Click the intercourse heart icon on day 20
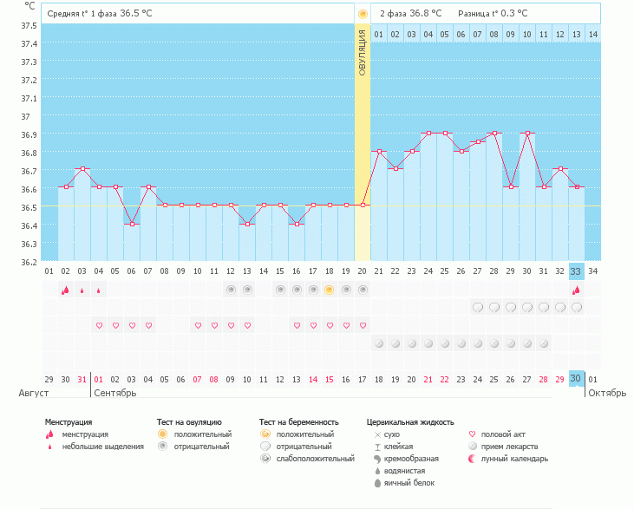 [x=363, y=325]
